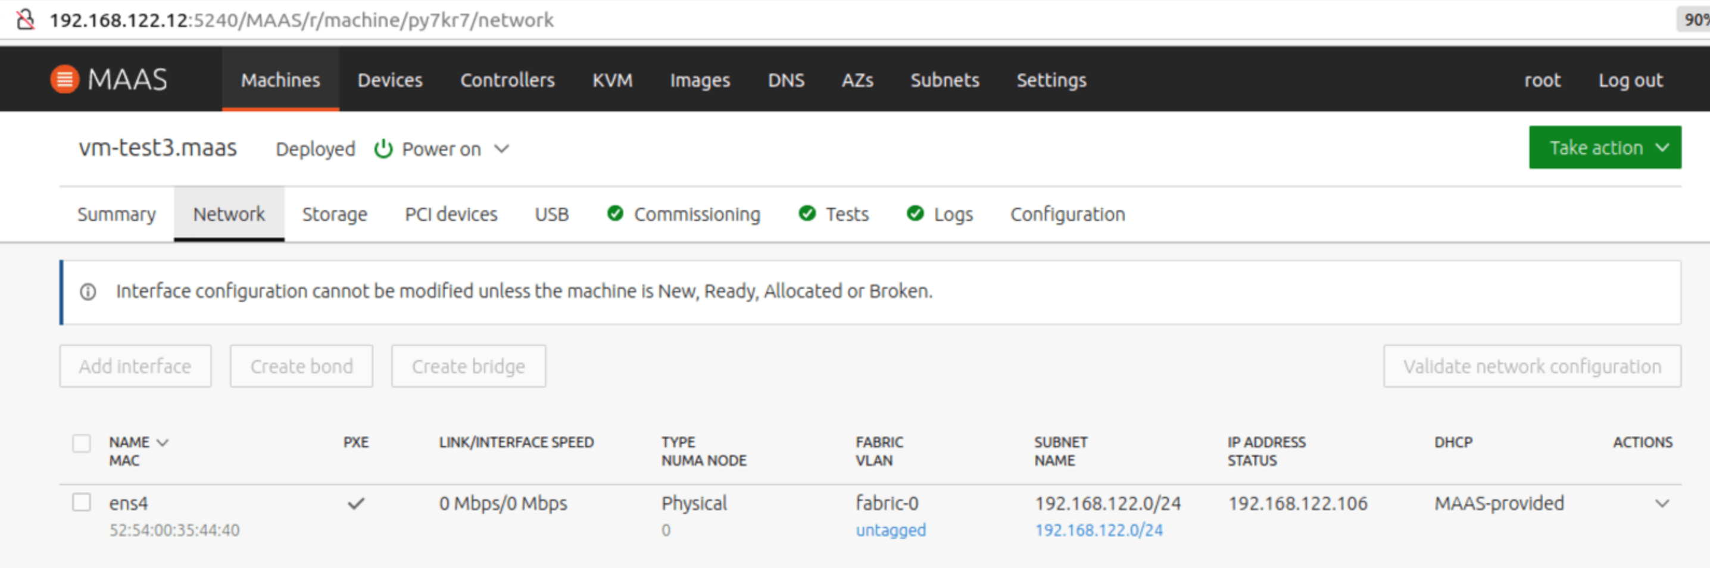Image resolution: width=1710 pixels, height=568 pixels.
Task: Open the Subnets menu item
Action: (944, 80)
